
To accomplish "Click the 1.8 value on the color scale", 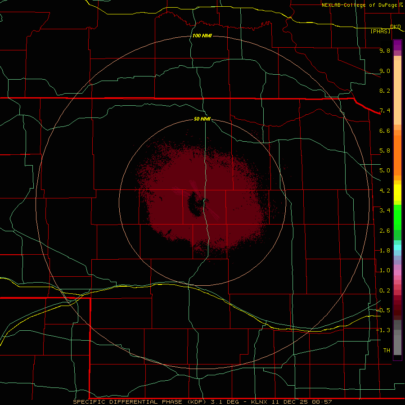I will (385, 251).
